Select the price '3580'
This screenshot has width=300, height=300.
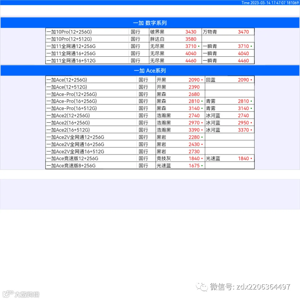click(x=191, y=39)
